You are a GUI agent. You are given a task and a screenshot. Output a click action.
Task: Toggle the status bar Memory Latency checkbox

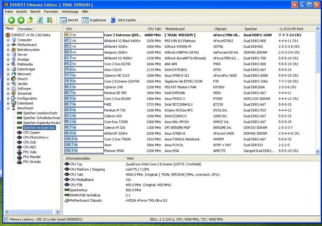pos(6,219)
